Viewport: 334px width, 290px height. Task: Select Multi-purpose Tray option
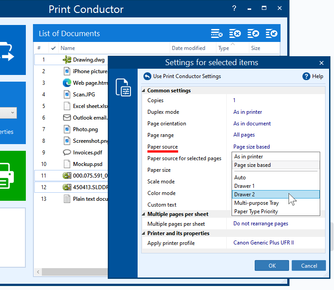(276, 203)
